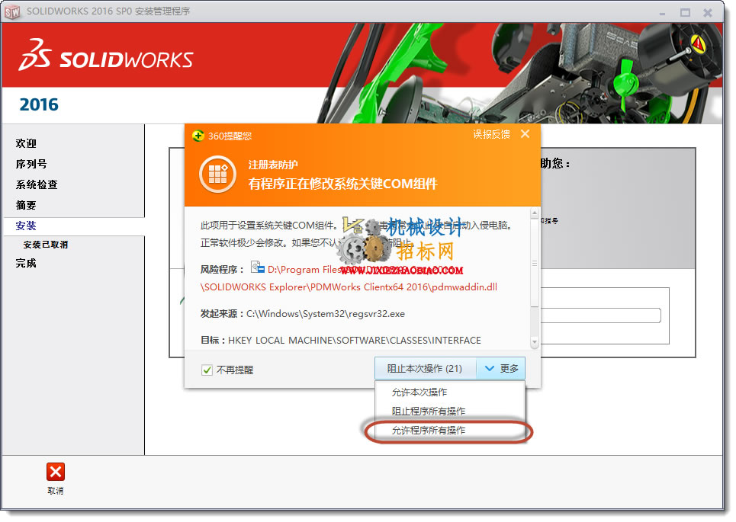This screenshot has height=522, width=736.
Task: Click the 360 shield logo icon
Action: [198, 136]
